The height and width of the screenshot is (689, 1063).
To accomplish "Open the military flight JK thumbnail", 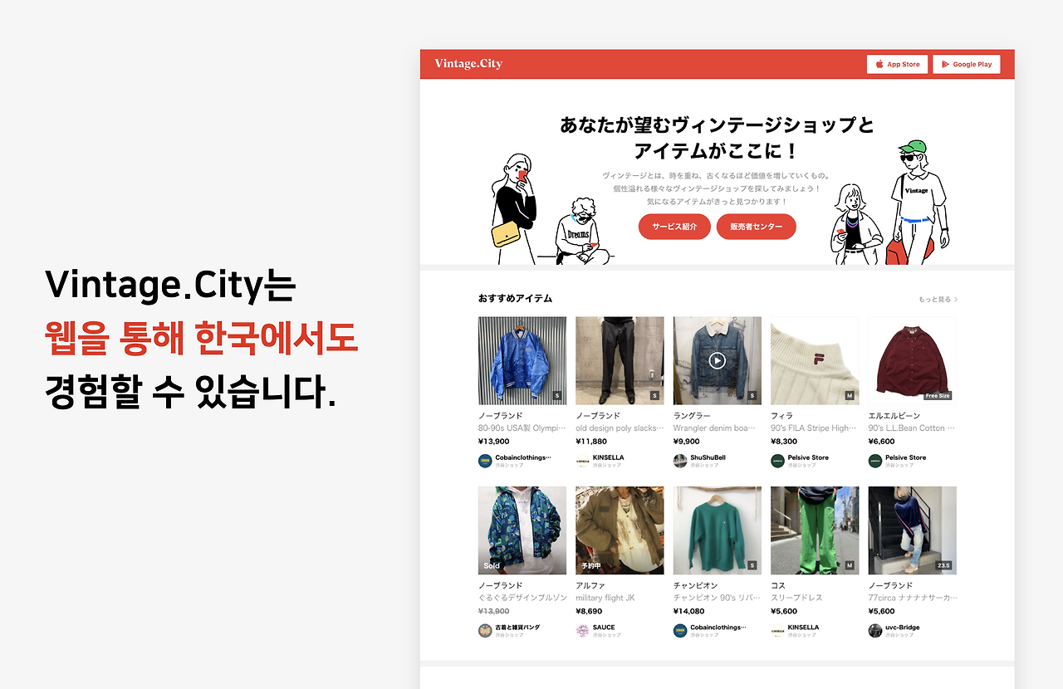I will [620, 530].
